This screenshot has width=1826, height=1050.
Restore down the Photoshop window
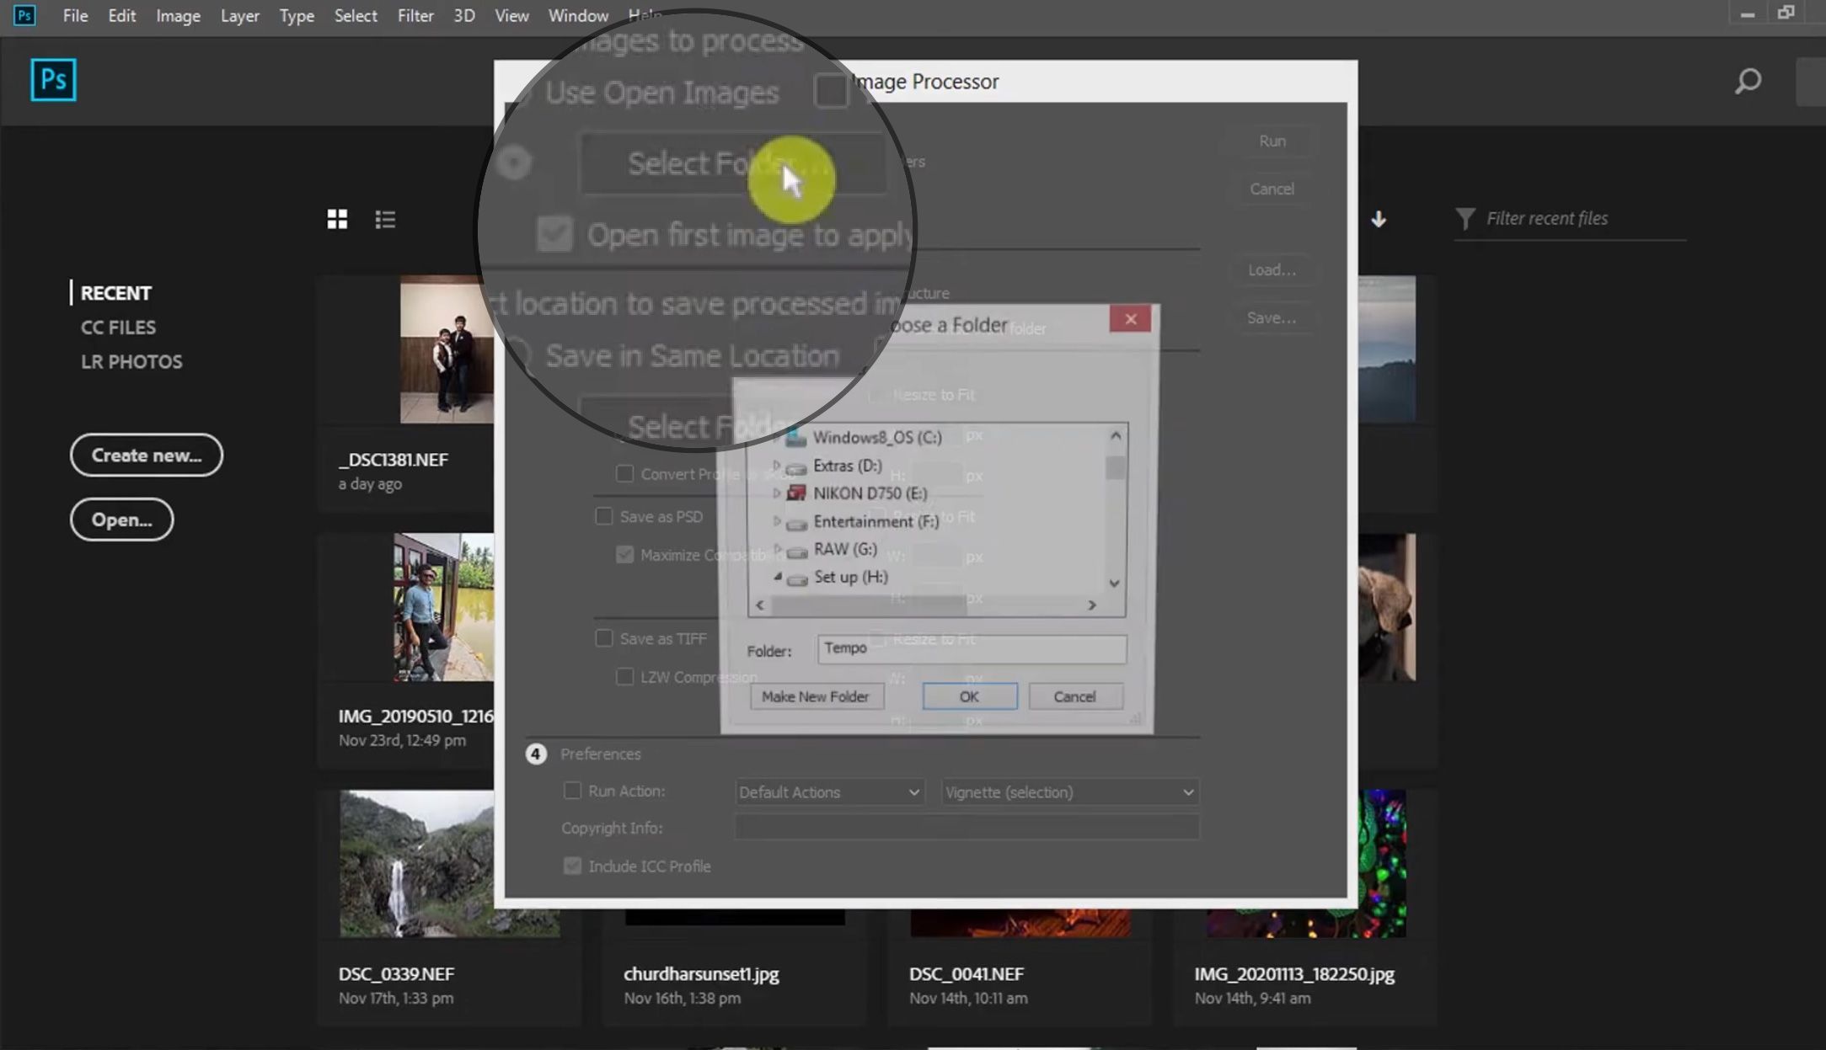coord(1786,13)
